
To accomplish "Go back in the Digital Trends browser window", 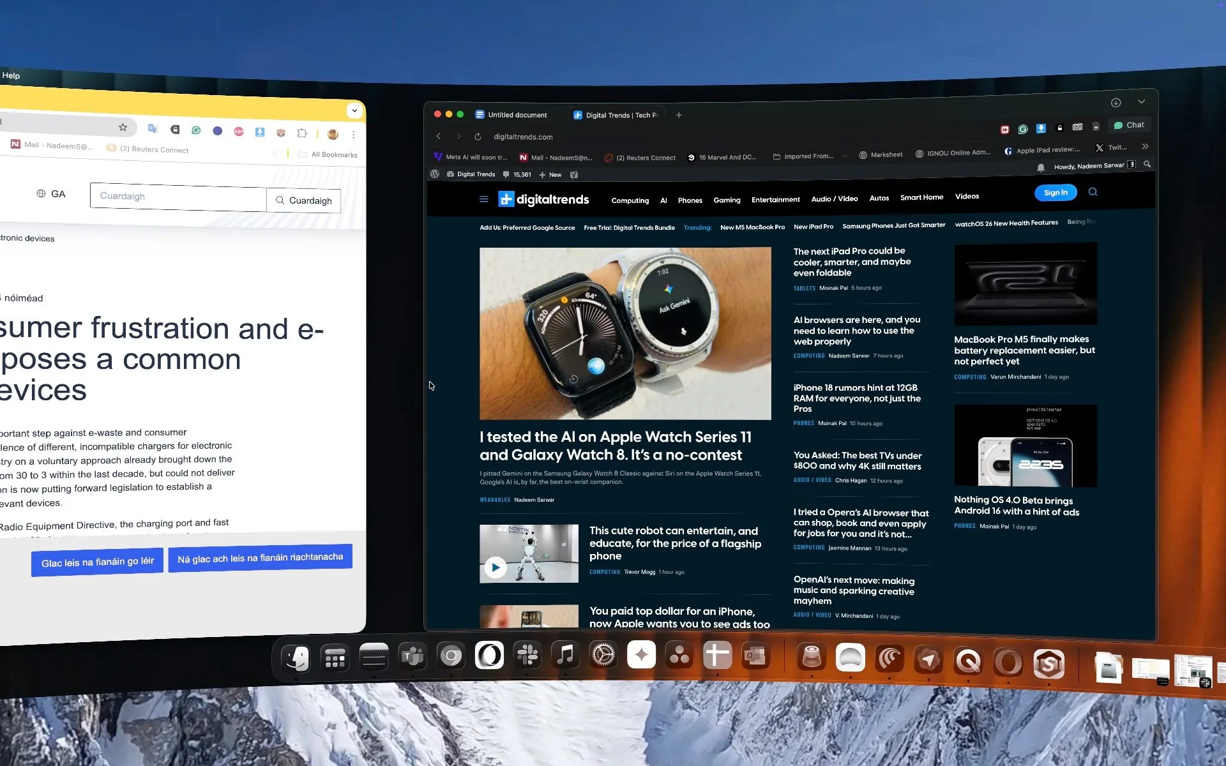I will coord(439,136).
